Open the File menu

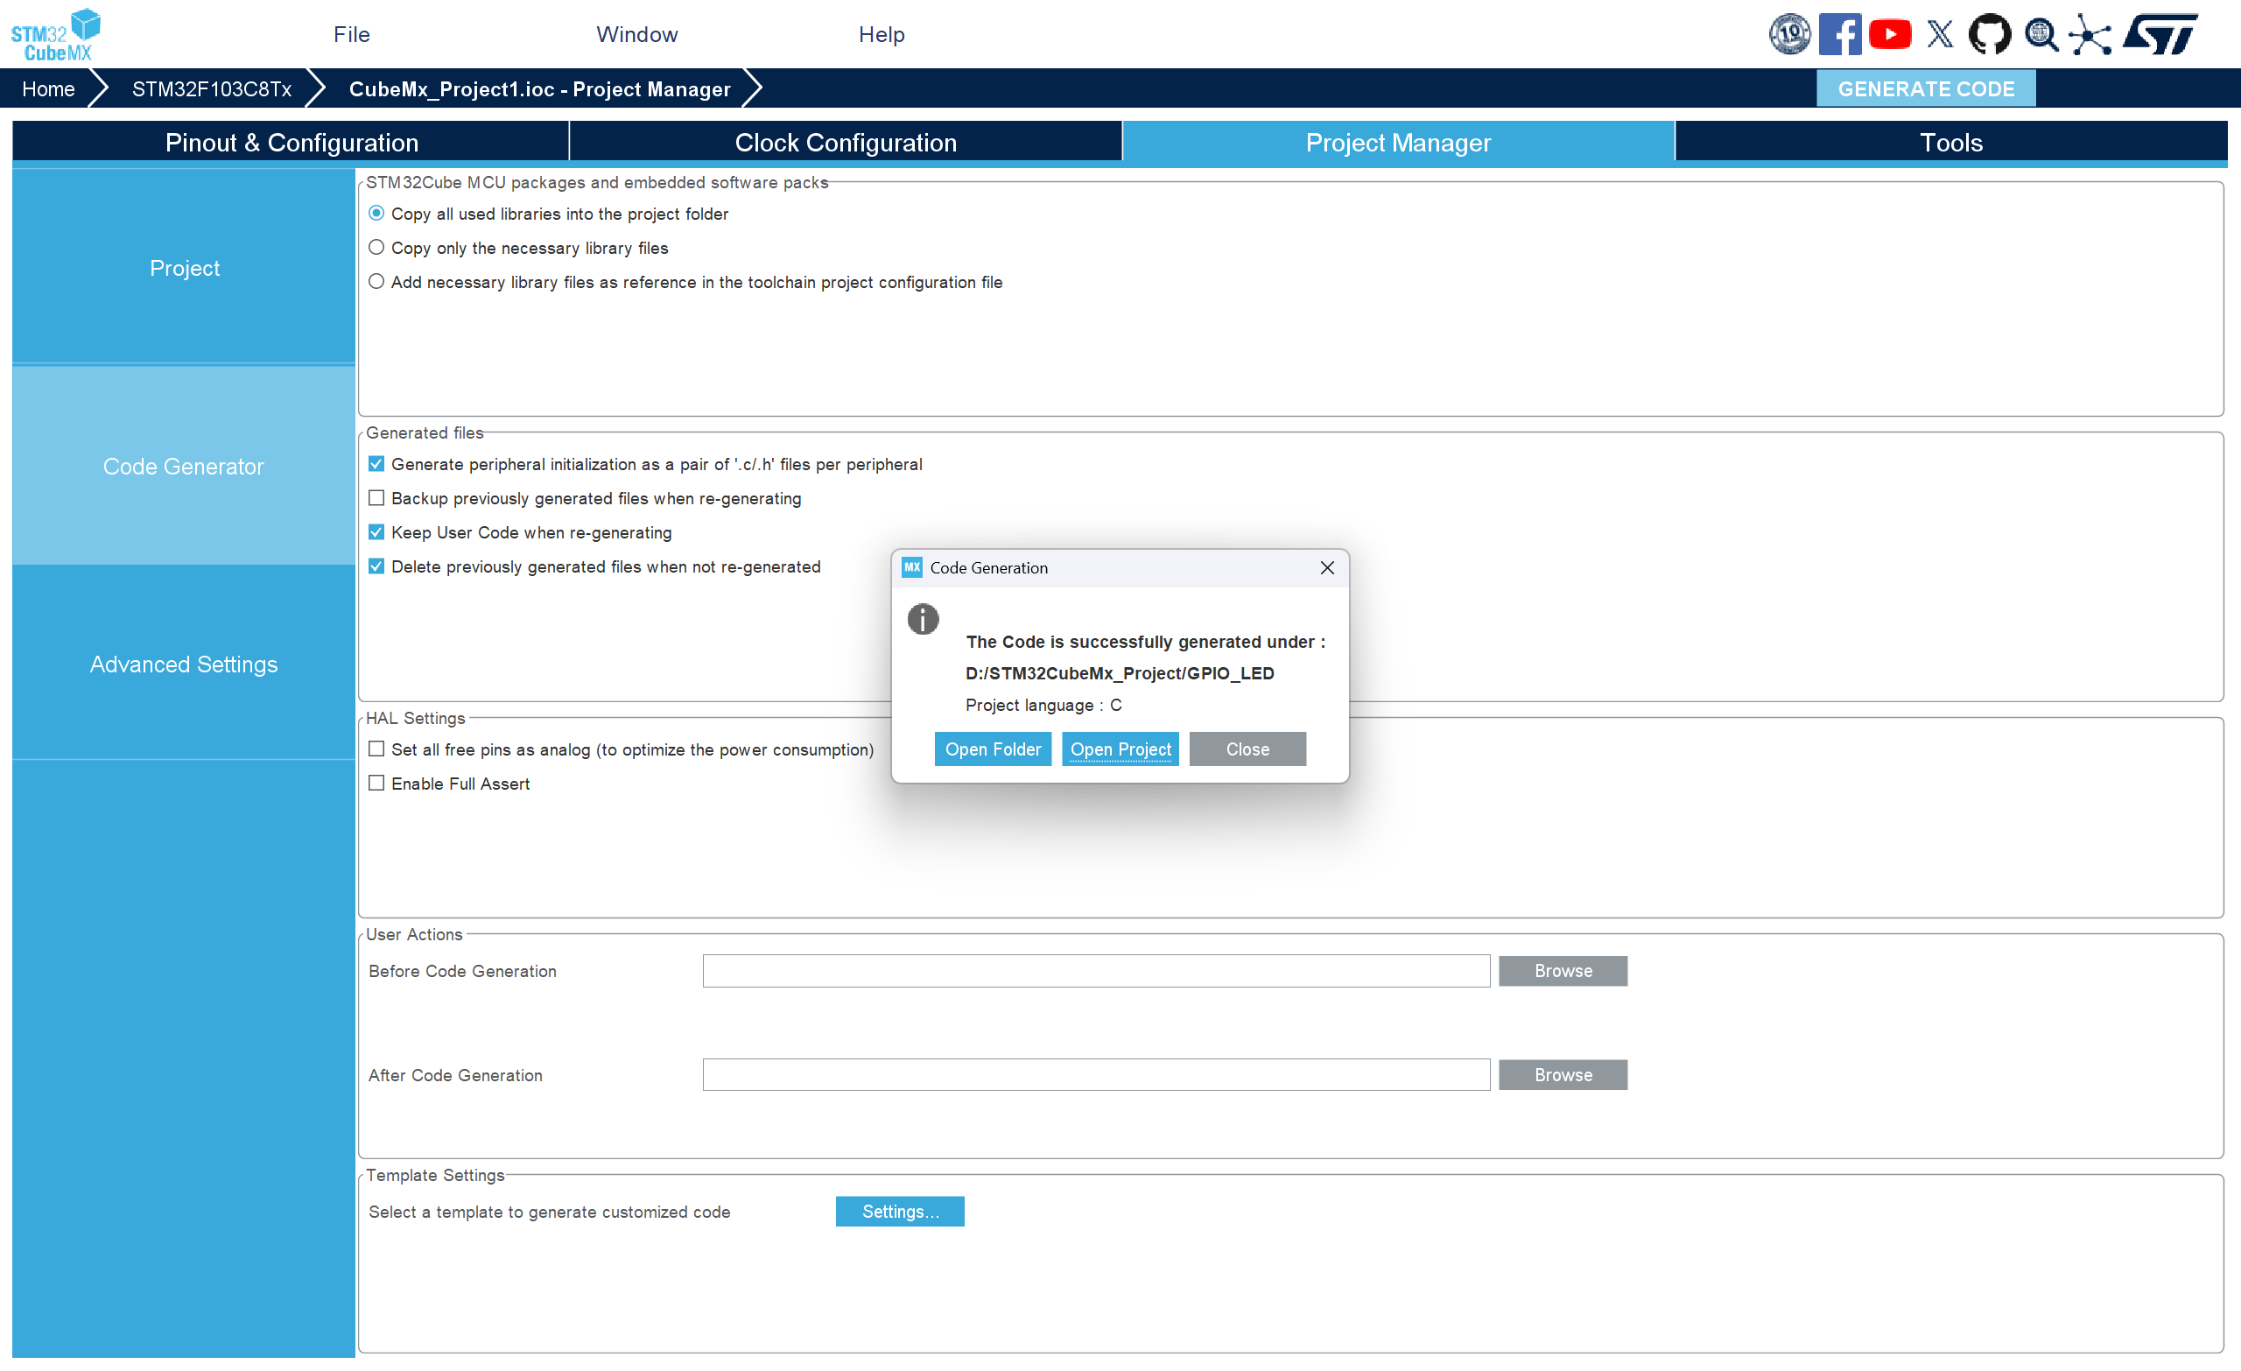click(351, 34)
